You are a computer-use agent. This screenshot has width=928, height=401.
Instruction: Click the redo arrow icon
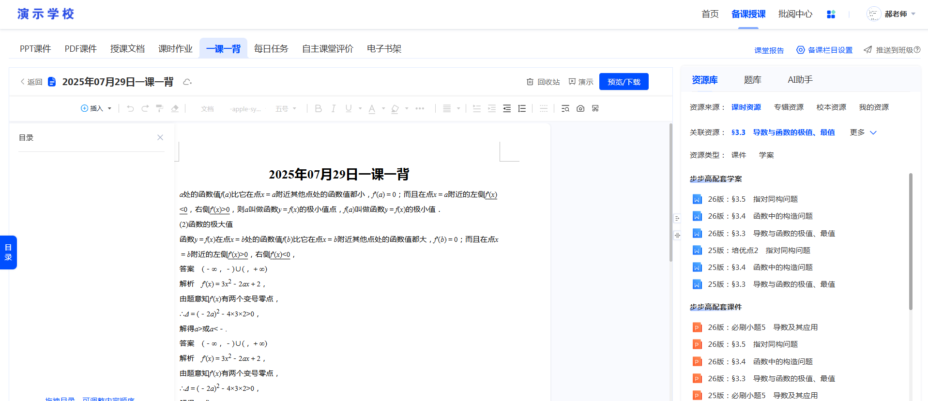coord(145,108)
